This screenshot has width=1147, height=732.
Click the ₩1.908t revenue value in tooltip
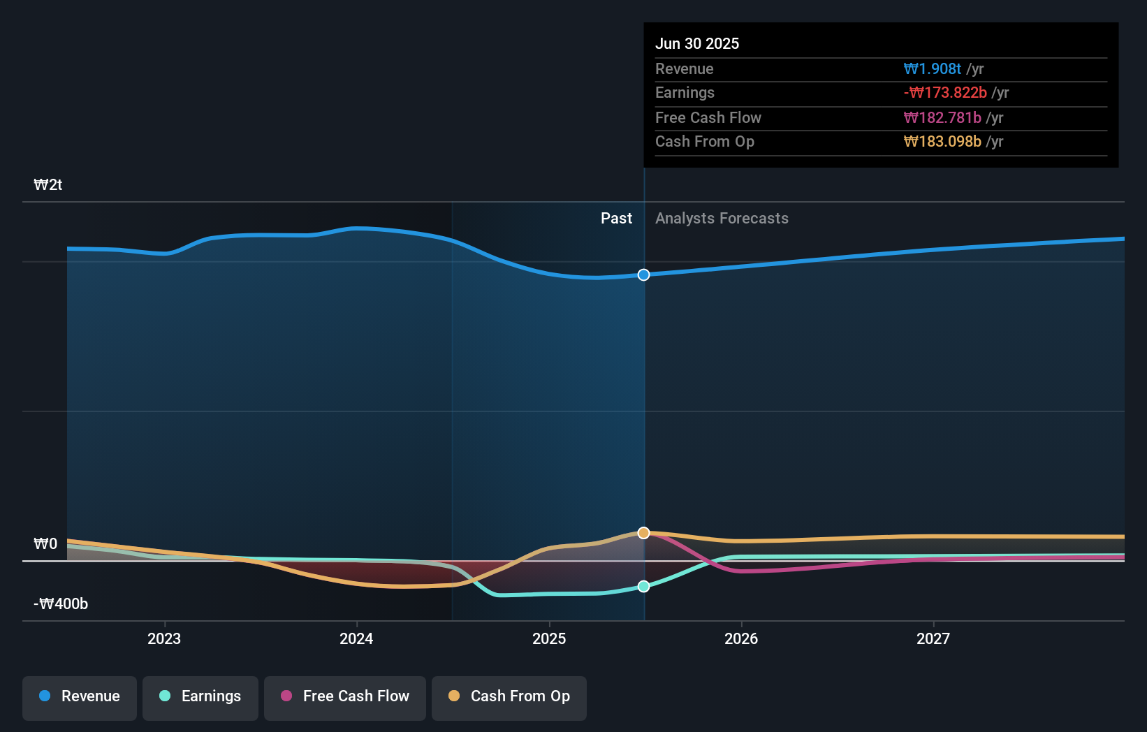pos(934,68)
